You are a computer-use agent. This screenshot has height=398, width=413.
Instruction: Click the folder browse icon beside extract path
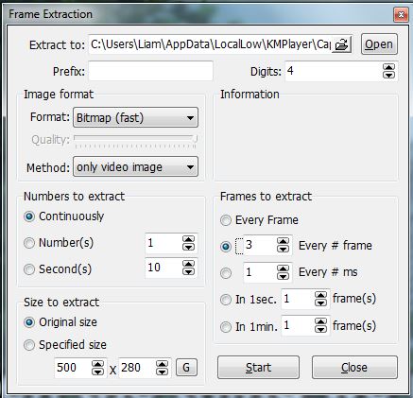(341, 44)
